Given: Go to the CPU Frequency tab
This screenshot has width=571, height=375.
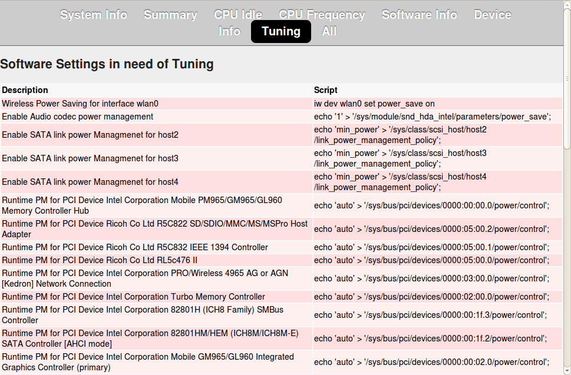Looking at the screenshot, I should click(x=322, y=15).
